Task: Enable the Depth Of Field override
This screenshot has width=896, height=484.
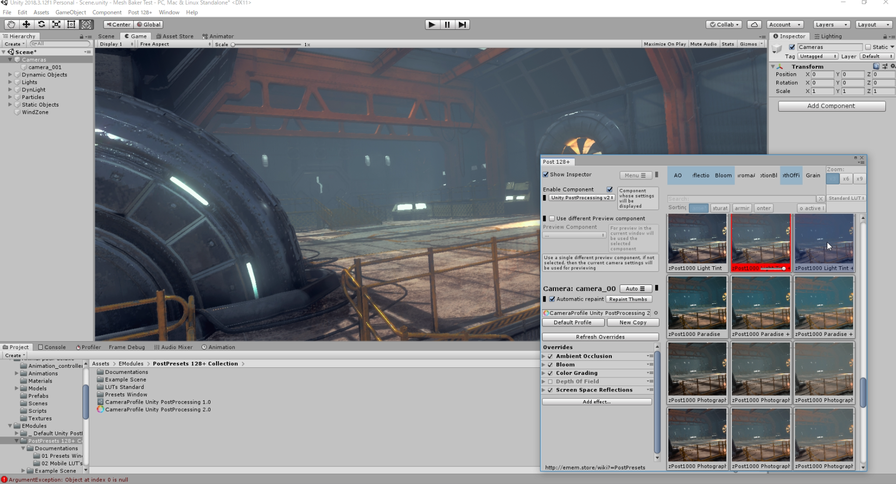Action: pyautogui.click(x=550, y=381)
